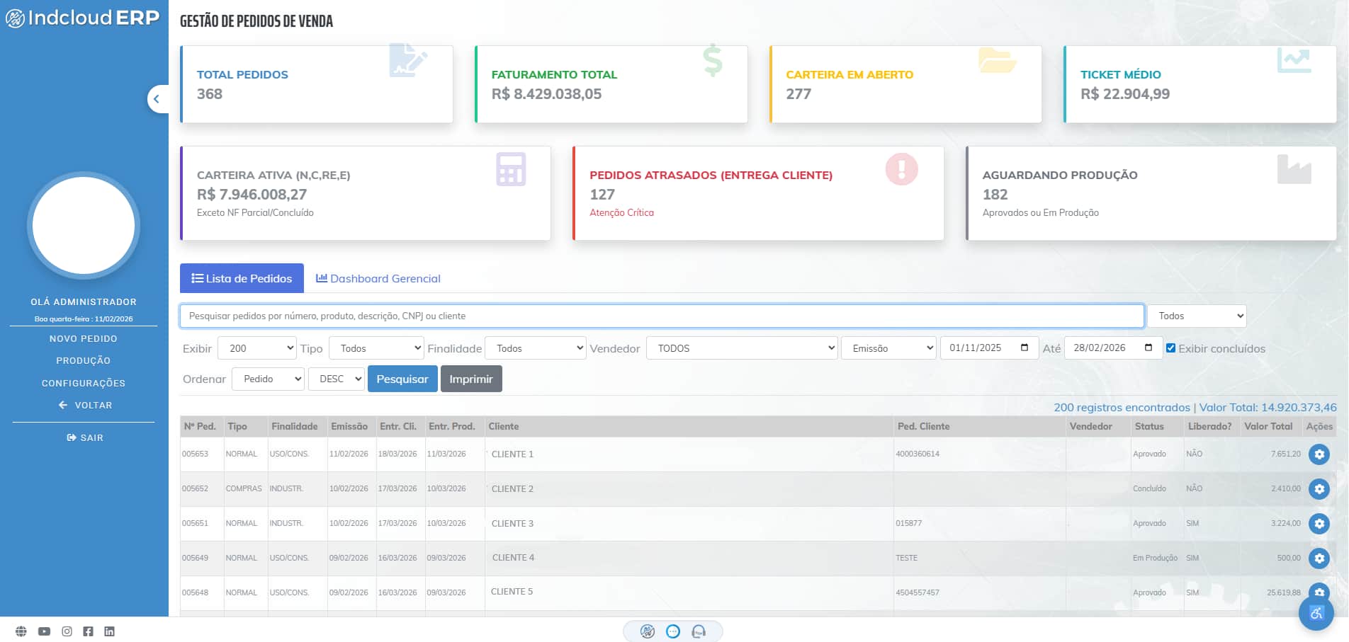This screenshot has height=642, width=1349.
Task: Uncheck the Exibir concluídos checkbox
Action: coord(1170,348)
